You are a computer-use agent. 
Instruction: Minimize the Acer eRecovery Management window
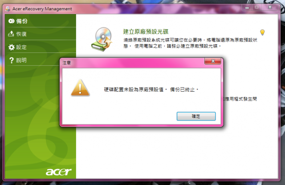coord(247,7)
